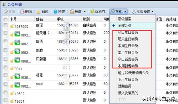Choose the 1111 saved search entry

(x=122, y=100)
